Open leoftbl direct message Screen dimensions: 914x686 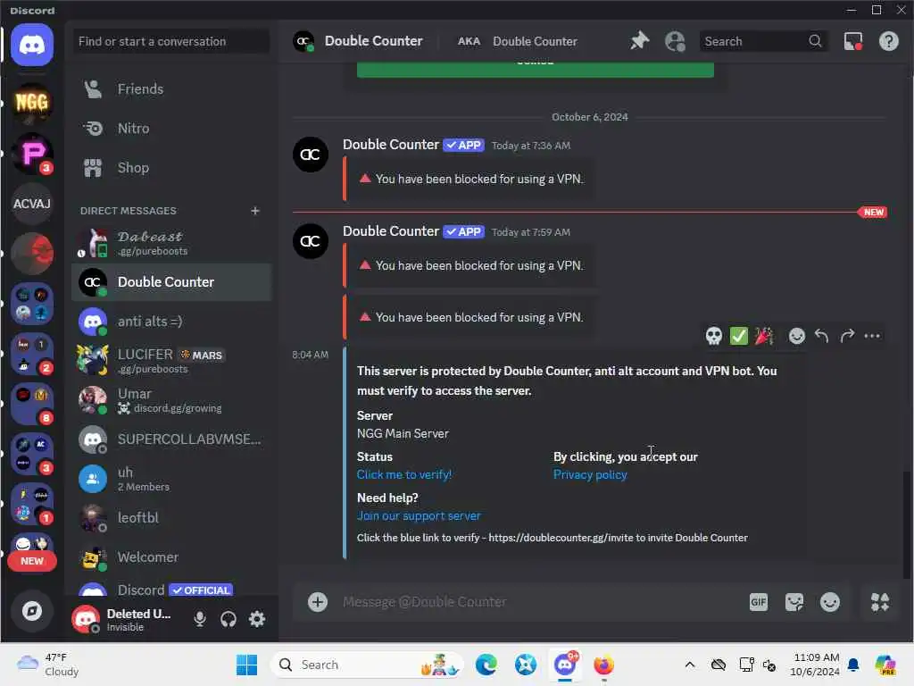click(171, 518)
